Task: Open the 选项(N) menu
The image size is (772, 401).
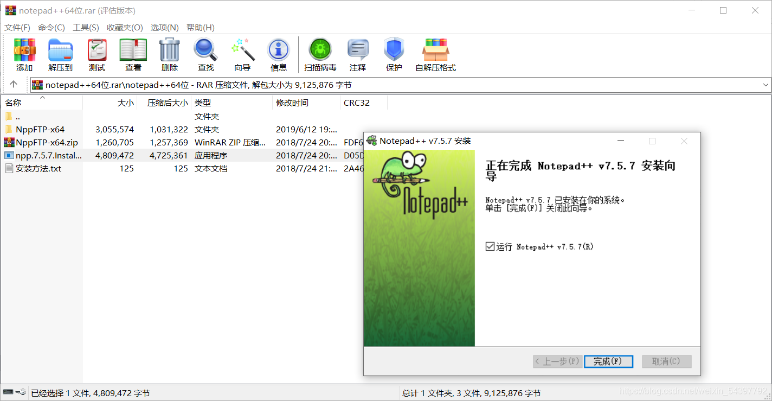Action: [164, 27]
